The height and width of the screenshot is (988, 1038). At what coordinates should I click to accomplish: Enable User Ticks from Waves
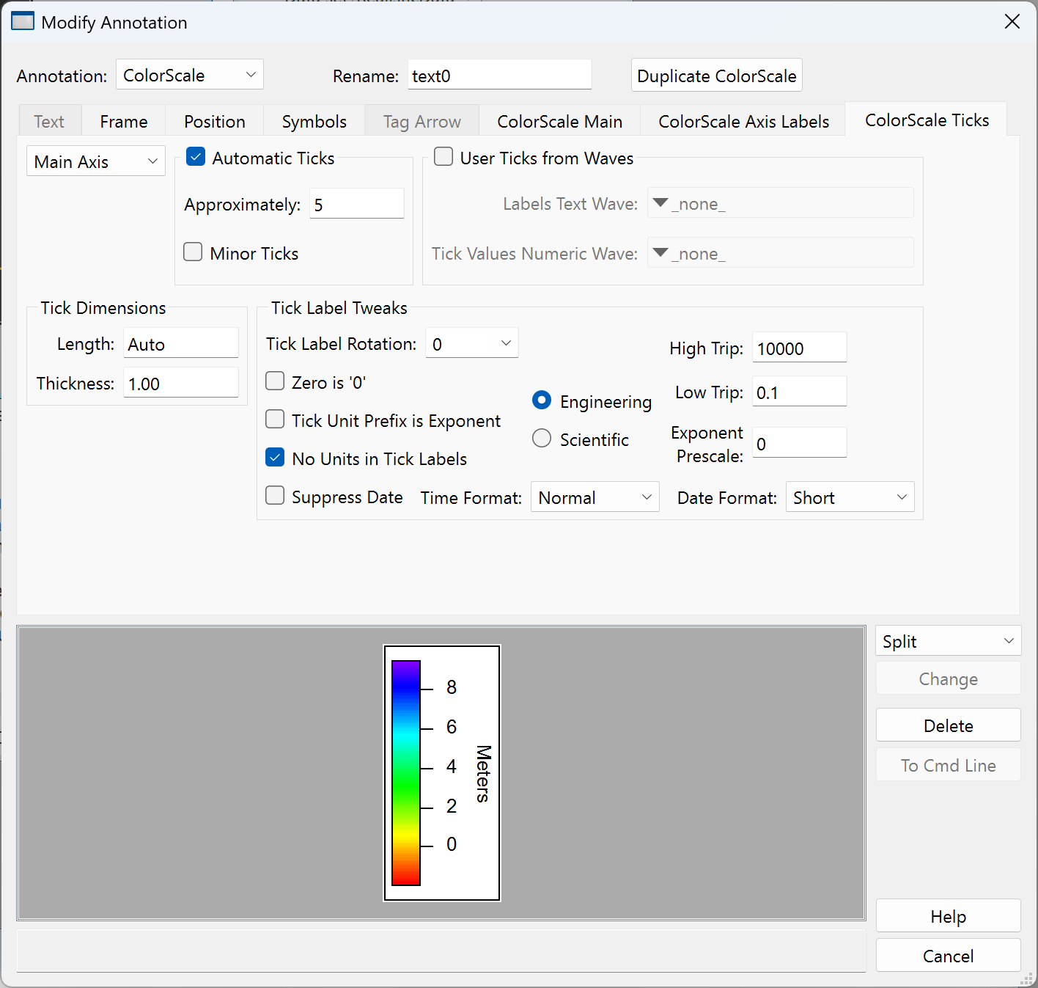(x=443, y=157)
